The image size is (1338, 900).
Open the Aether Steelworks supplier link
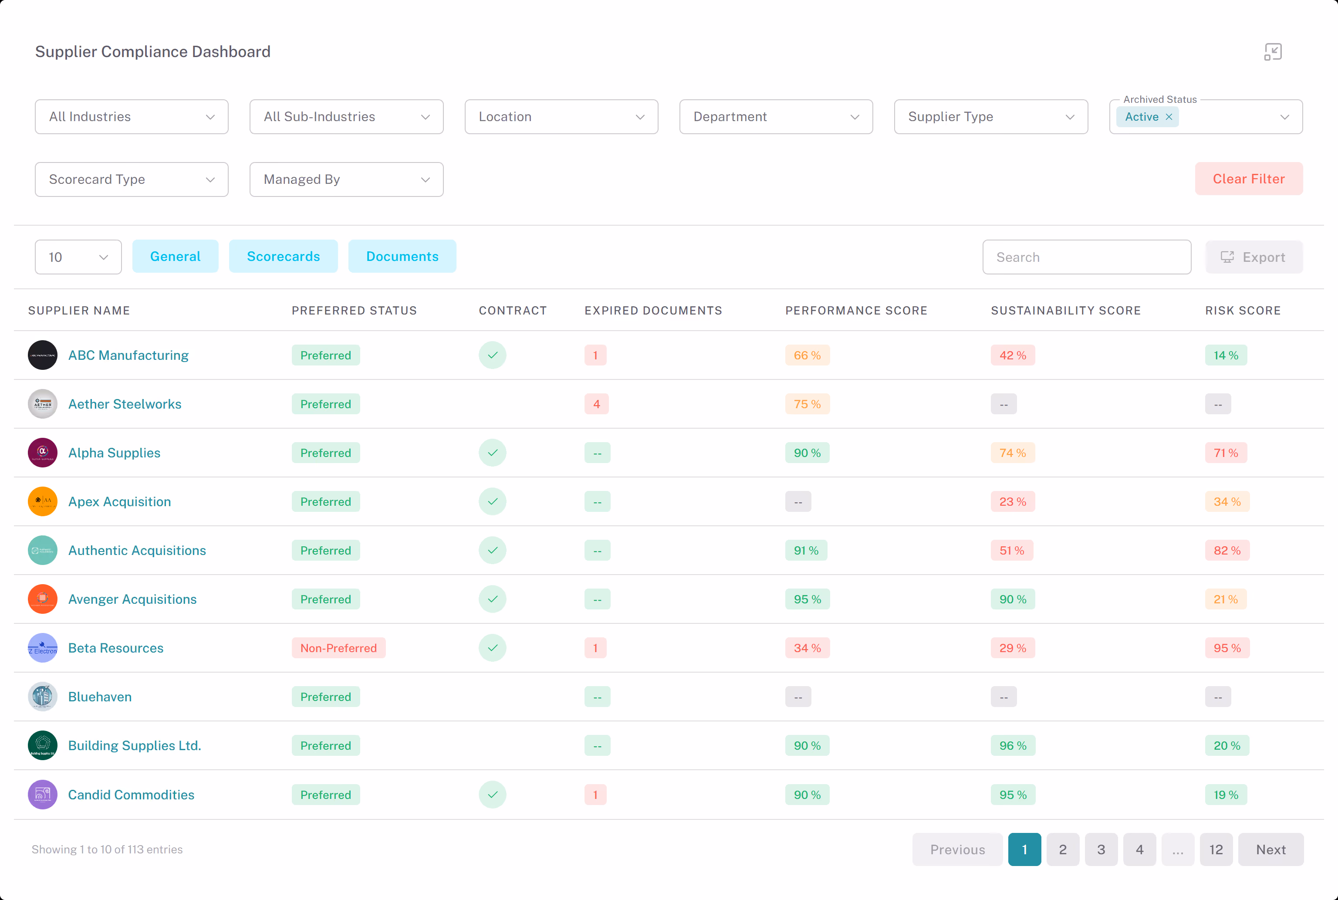coord(125,404)
